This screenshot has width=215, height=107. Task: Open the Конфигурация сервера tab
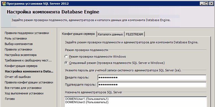79,34
